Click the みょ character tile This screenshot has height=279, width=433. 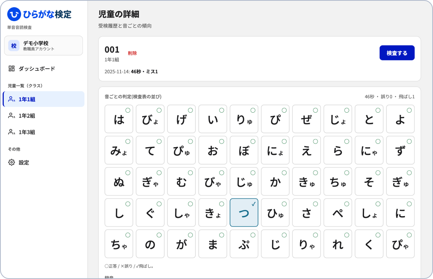coord(119,150)
